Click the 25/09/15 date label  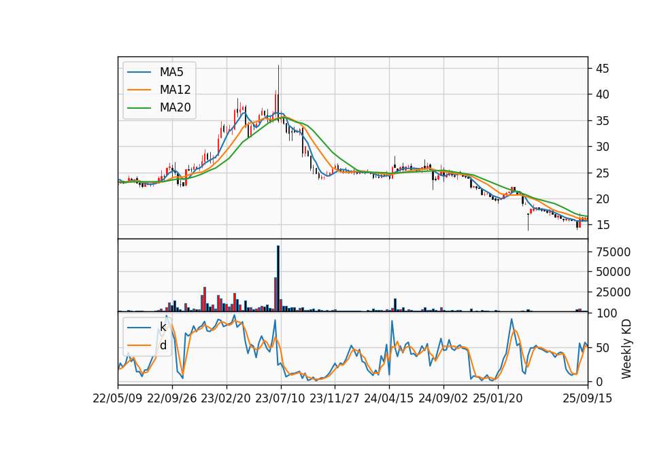click(588, 398)
